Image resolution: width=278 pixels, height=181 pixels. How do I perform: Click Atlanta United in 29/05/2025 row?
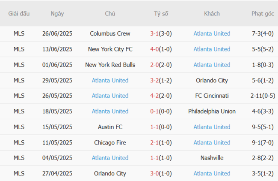coord(110,80)
